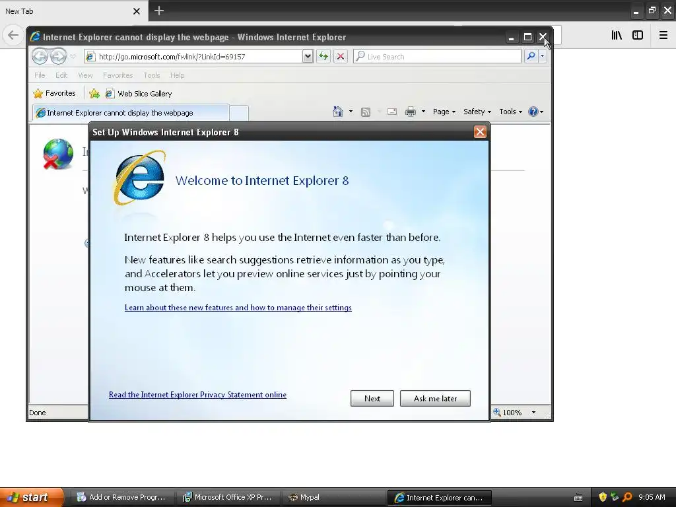Open the hamburger menu in outer browser

click(663, 36)
